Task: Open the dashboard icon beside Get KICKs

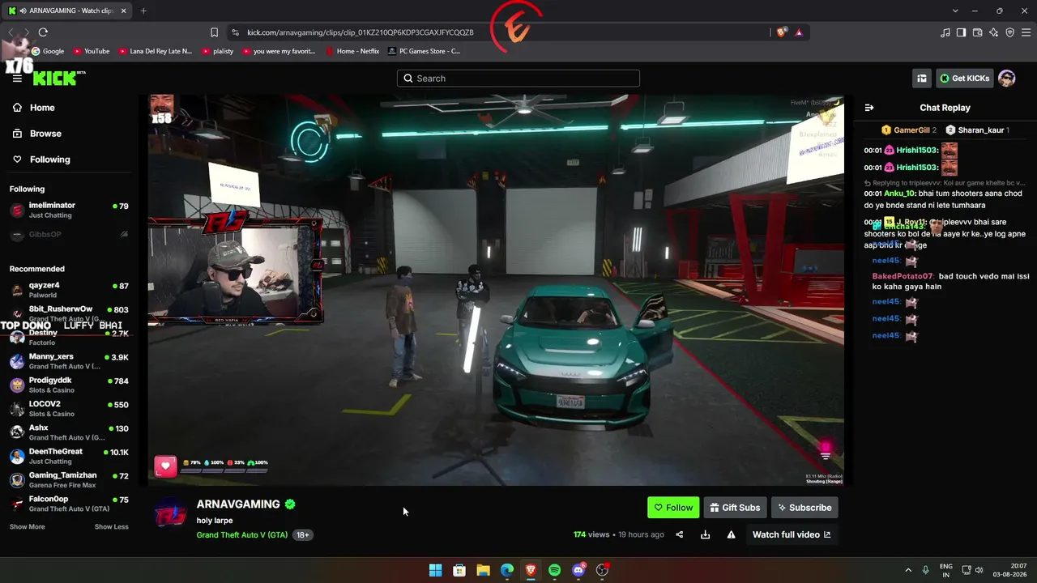Action: tap(922, 79)
